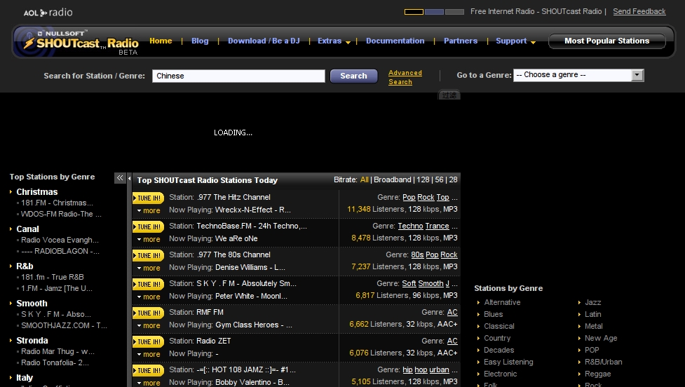Expand more for RMF FM row
The image size is (685, 387).
(149, 326)
